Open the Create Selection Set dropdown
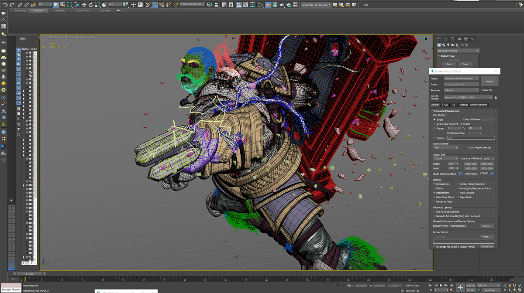This screenshot has width=524, height=293. coord(192,4)
